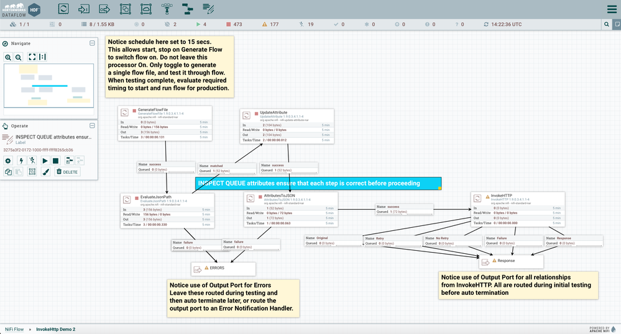Select the Processor component in toolbar
621x334 pixels.
click(63, 9)
